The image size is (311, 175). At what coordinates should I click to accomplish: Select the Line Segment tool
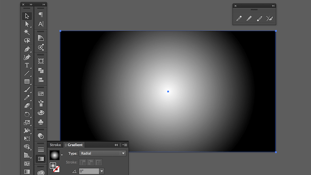(x=27, y=73)
